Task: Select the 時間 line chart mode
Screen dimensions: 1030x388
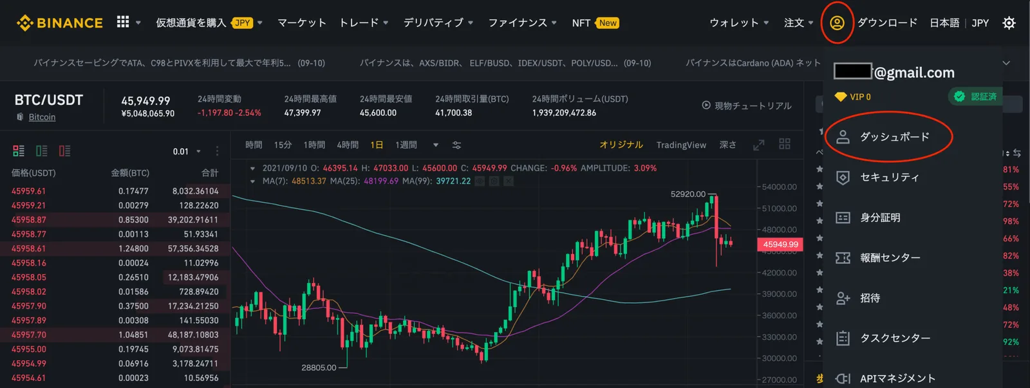Action: pyautogui.click(x=254, y=145)
